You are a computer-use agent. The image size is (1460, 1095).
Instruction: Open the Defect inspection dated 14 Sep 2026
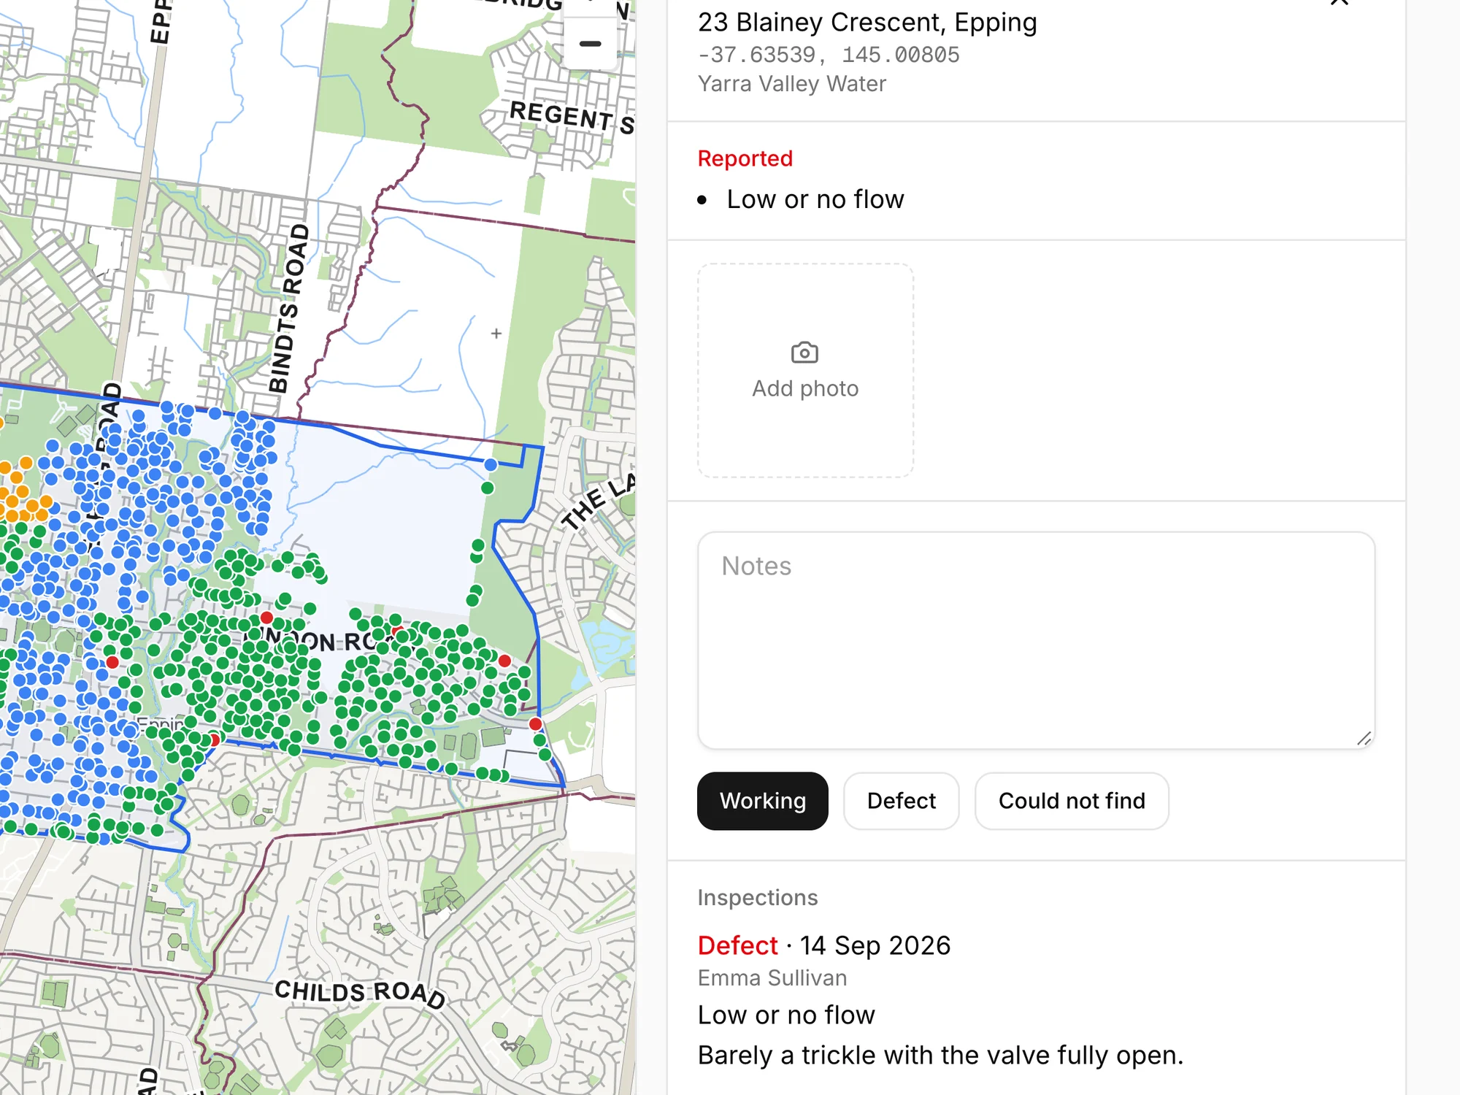(x=823, y=945)
